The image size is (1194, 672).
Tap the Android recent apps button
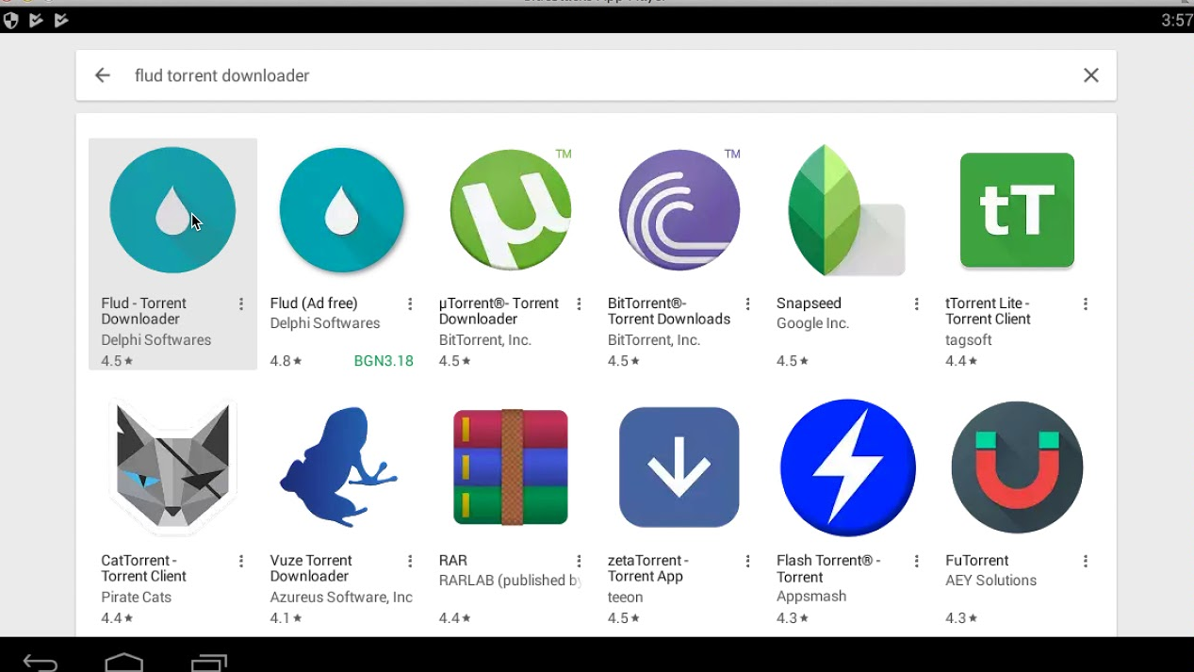[209, 663]
